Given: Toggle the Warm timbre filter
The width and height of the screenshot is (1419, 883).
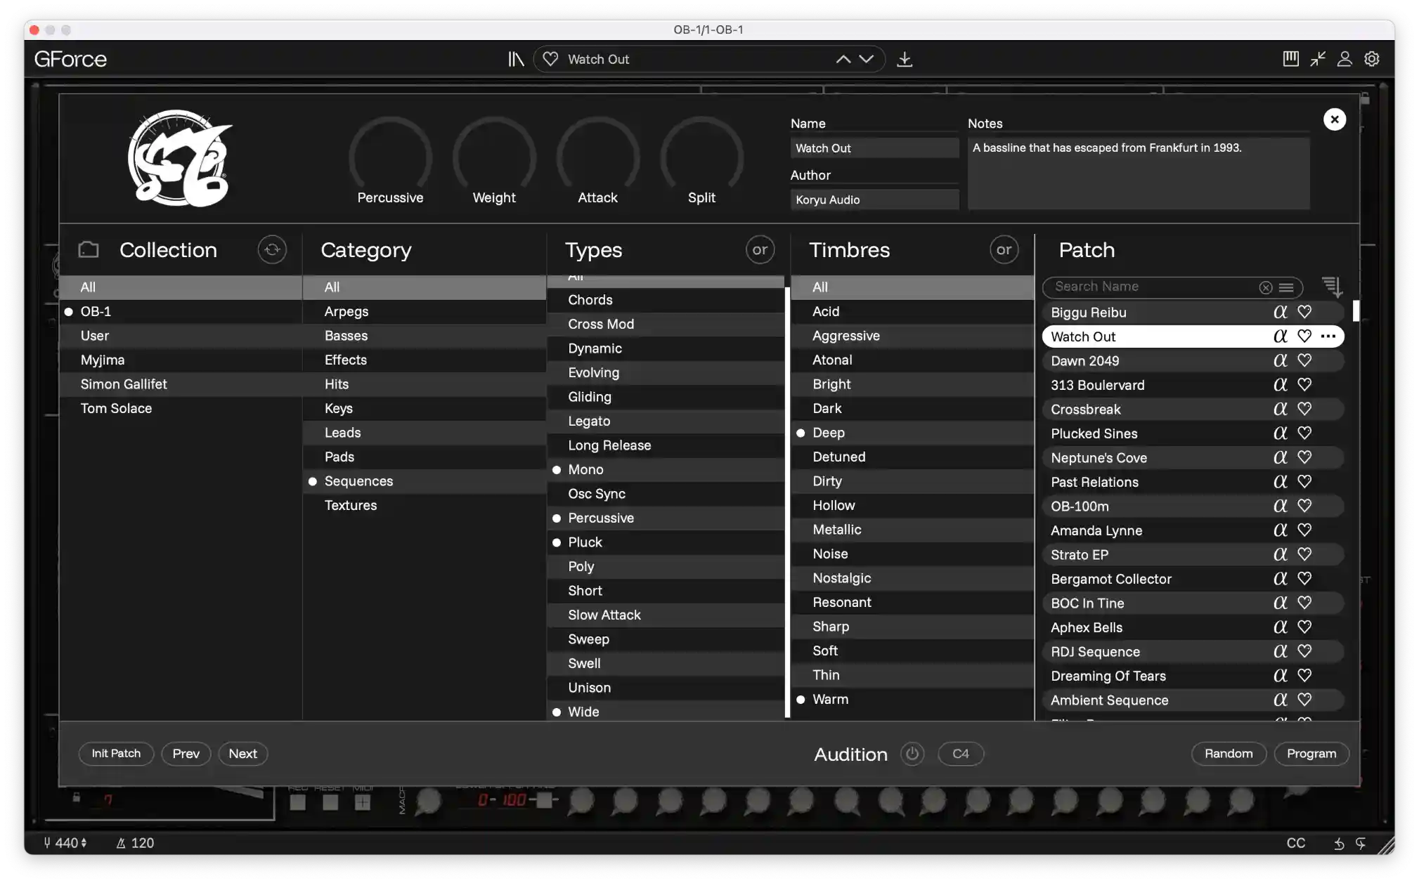Looking at the screenshot, I should pos(912,700).
